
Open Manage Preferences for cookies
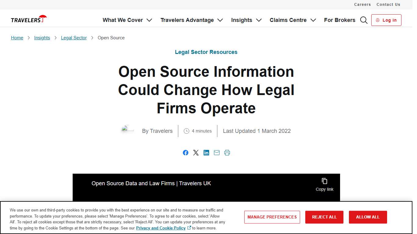(x=272, y=217)
